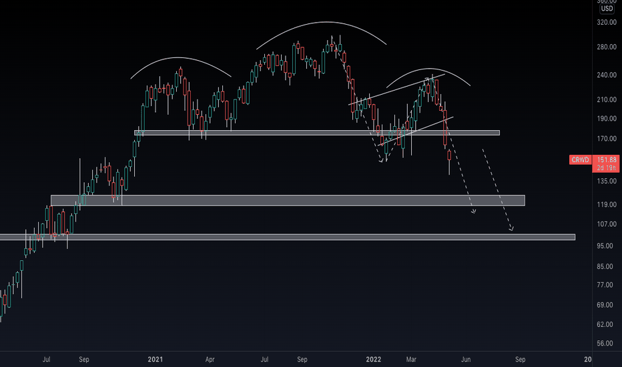Click the 2021 time axis label
The width and height of the screenshot is (622, 367).
[x=155, y=360]
